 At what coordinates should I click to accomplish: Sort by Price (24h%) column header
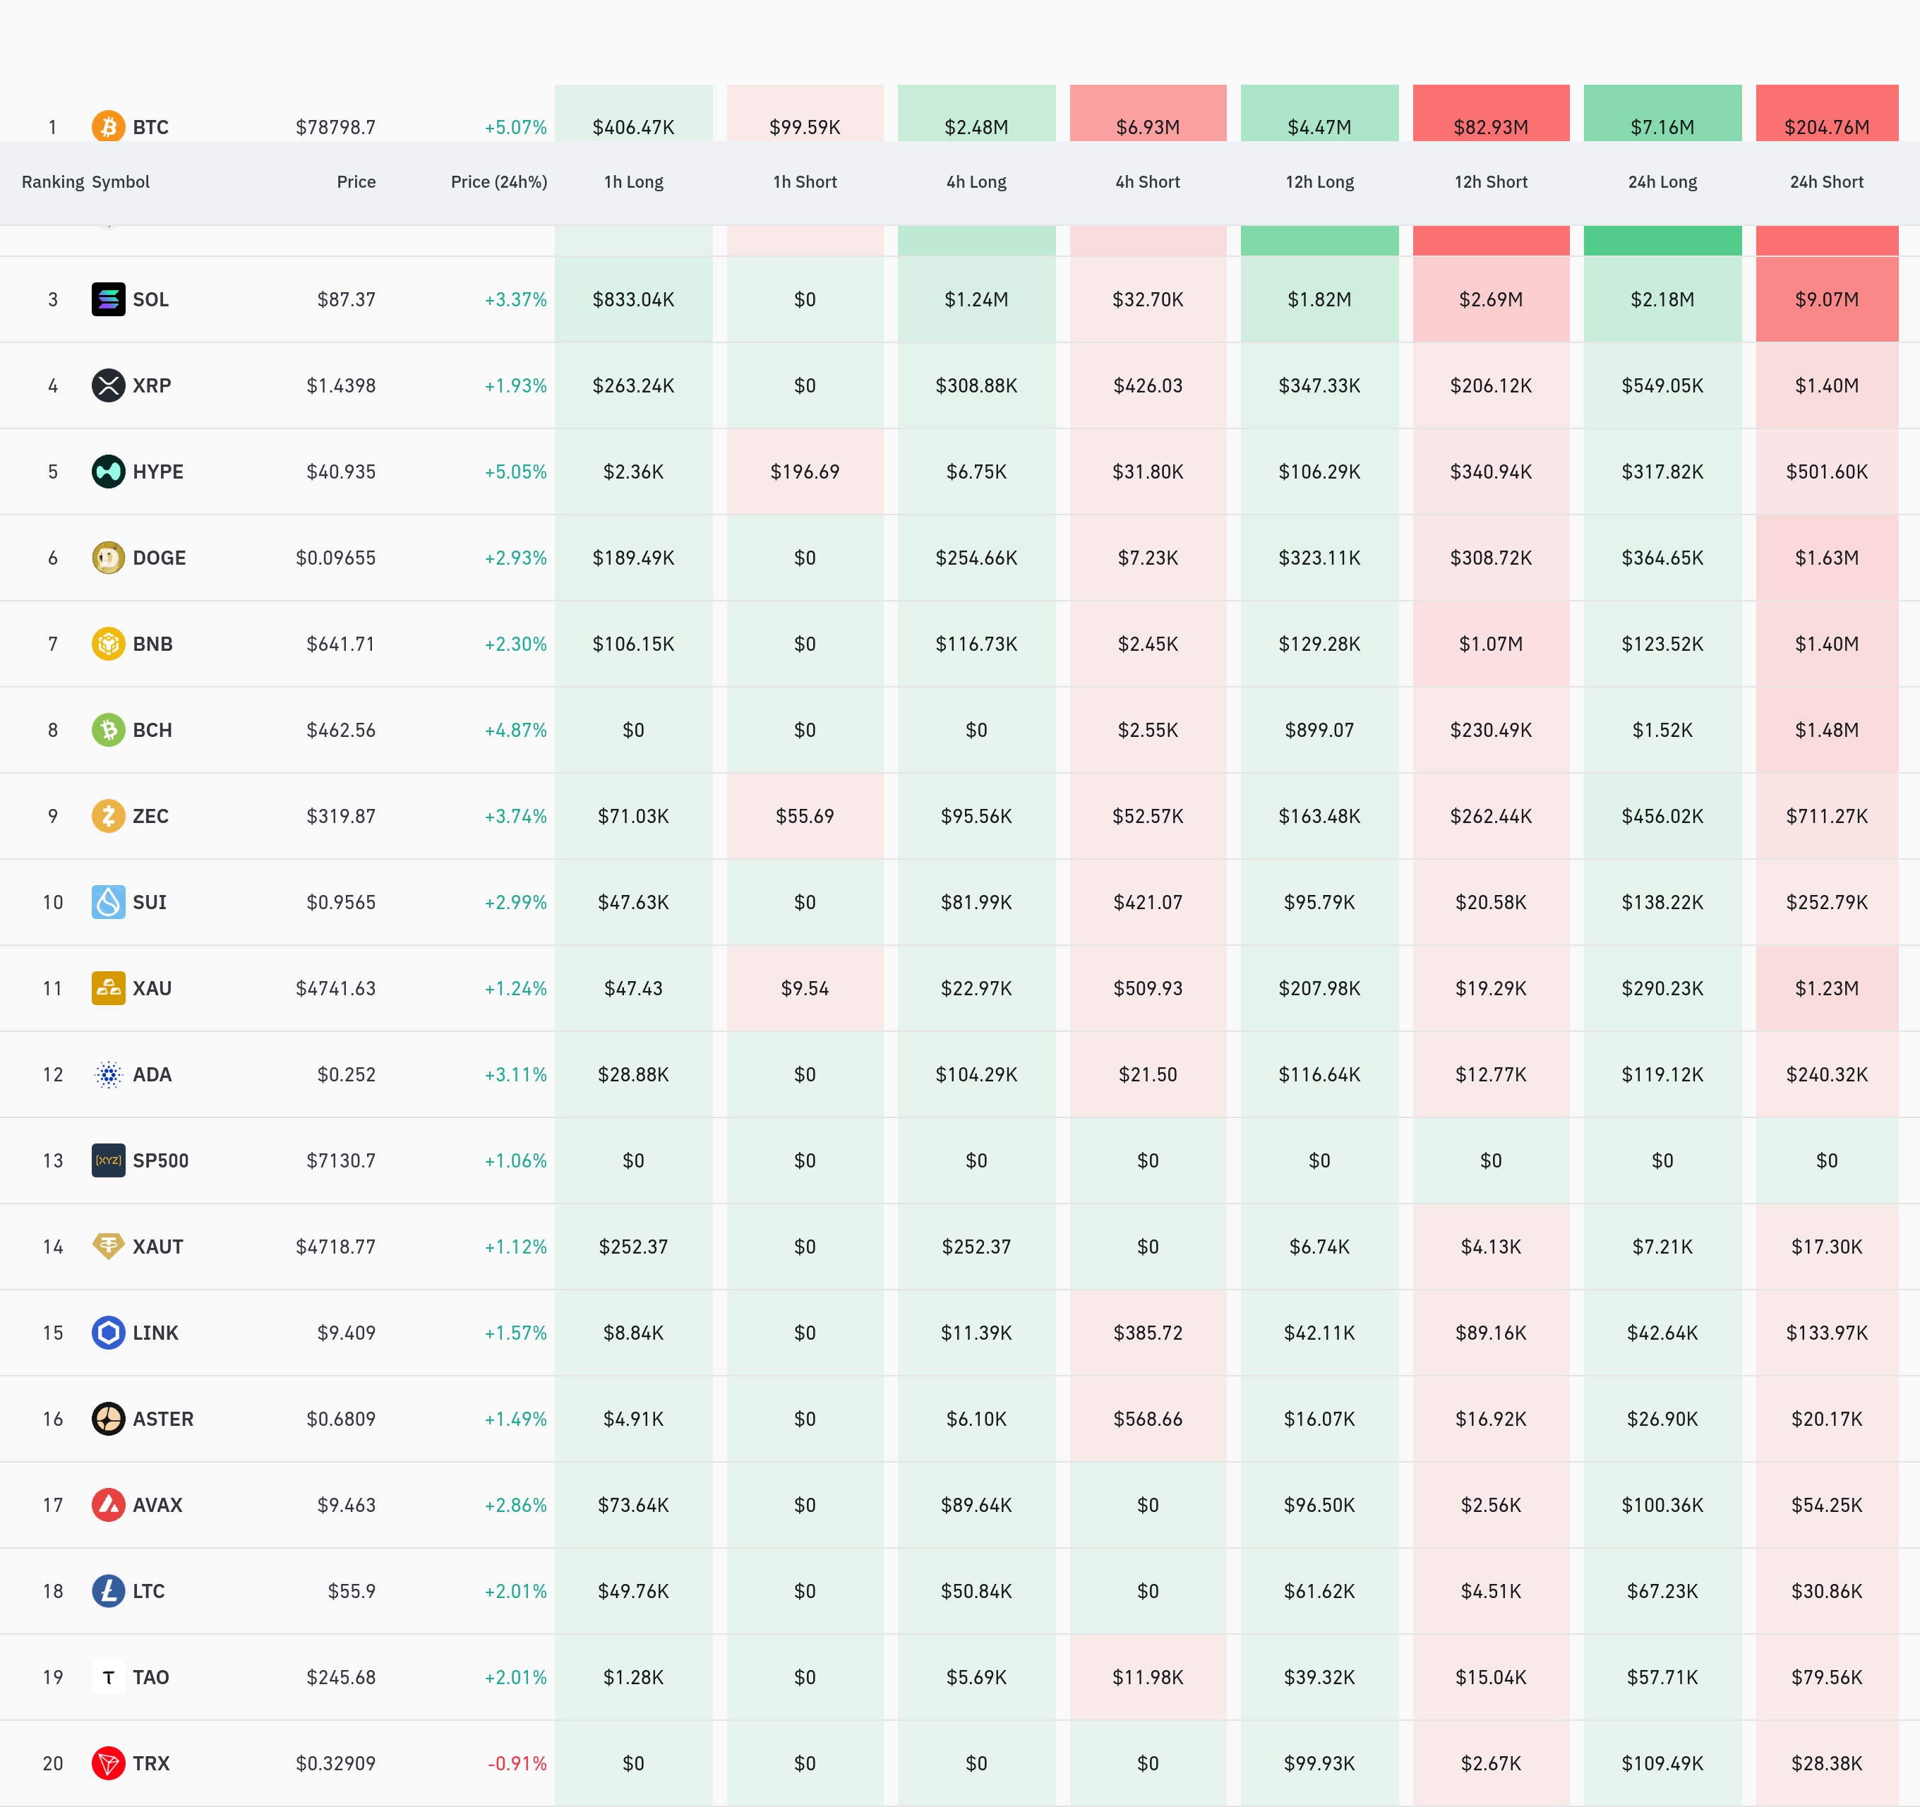click(x=498, y=181)
